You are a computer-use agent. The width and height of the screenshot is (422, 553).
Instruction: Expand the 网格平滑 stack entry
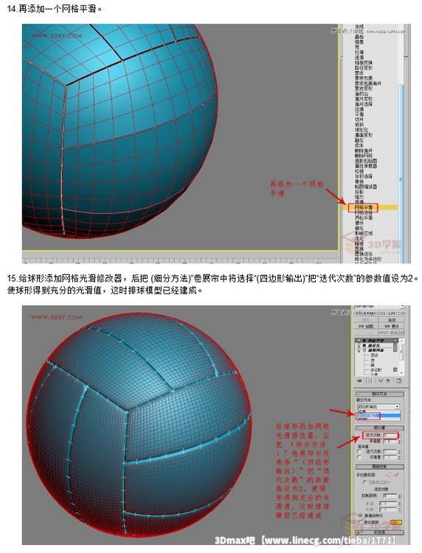(x=364, y=341)
